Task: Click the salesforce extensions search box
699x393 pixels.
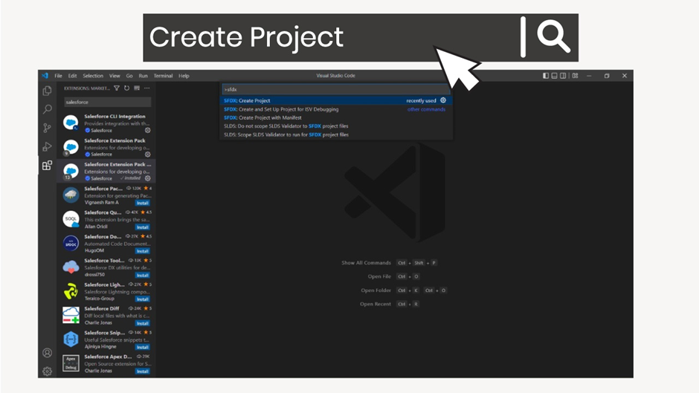Action: (107, 102)
